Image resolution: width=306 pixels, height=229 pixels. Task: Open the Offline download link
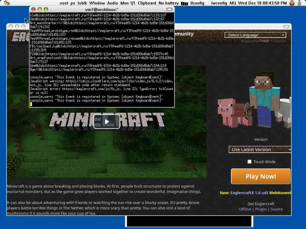(245, 209)
